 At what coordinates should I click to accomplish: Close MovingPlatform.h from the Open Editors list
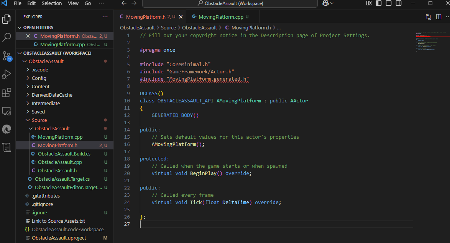tap(28, 36)
